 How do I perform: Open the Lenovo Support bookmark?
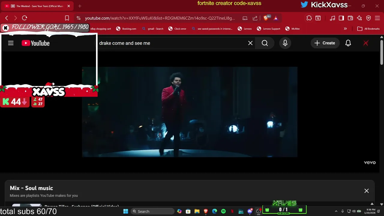pyautogui.click(x=268, y=29)
